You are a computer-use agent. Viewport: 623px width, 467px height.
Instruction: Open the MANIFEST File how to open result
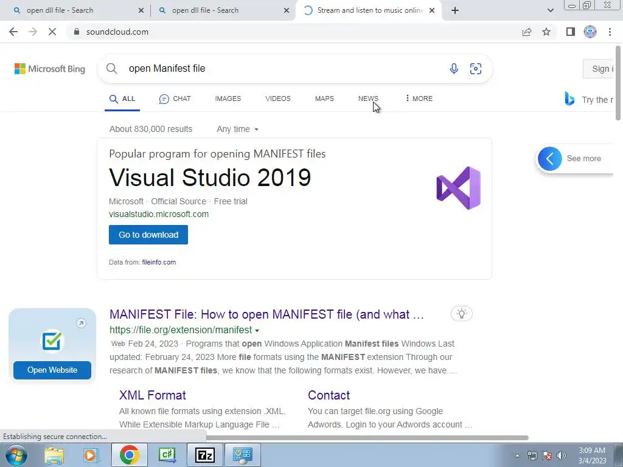[x=266, y=314]
